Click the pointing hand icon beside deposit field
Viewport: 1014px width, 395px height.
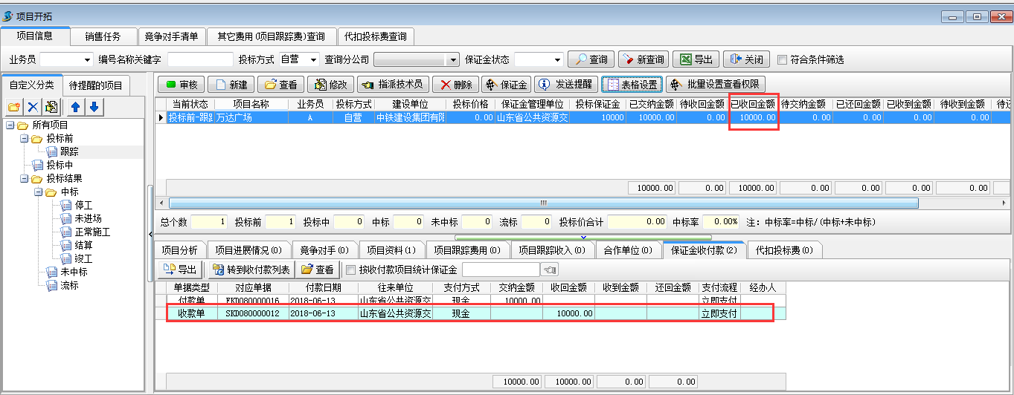[x=551, y=270]
